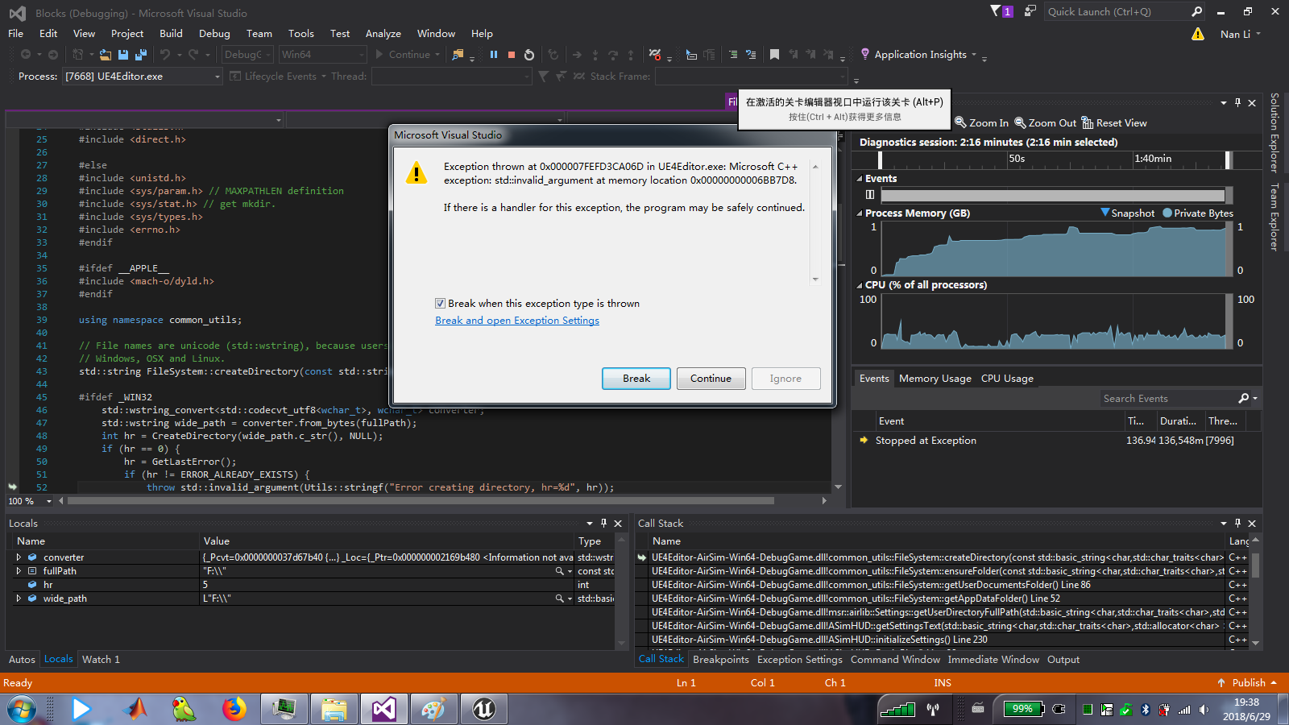Image resolution: width=1289 pixels, height=725 pixels.
Task: Click the Search Events magnifier icon
Action: click(1244, 398)
